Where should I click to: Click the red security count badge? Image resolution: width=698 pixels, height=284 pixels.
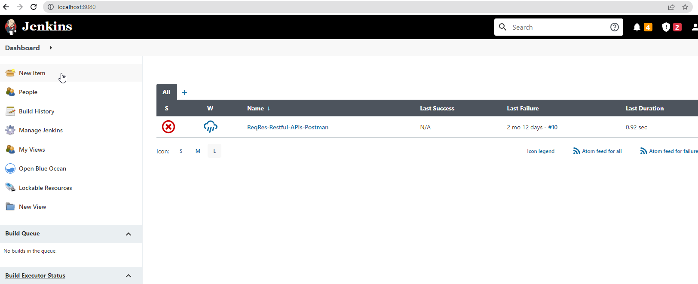tap(677, 27)
